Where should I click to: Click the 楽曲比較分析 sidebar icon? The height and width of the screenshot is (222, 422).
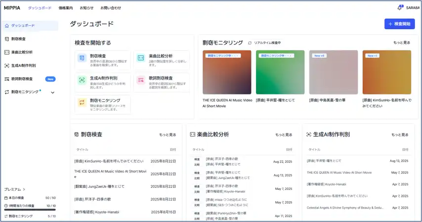(7, 52)
